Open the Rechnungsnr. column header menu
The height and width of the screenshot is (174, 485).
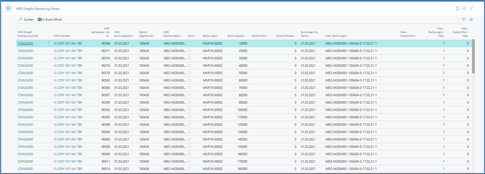(211, 36)
